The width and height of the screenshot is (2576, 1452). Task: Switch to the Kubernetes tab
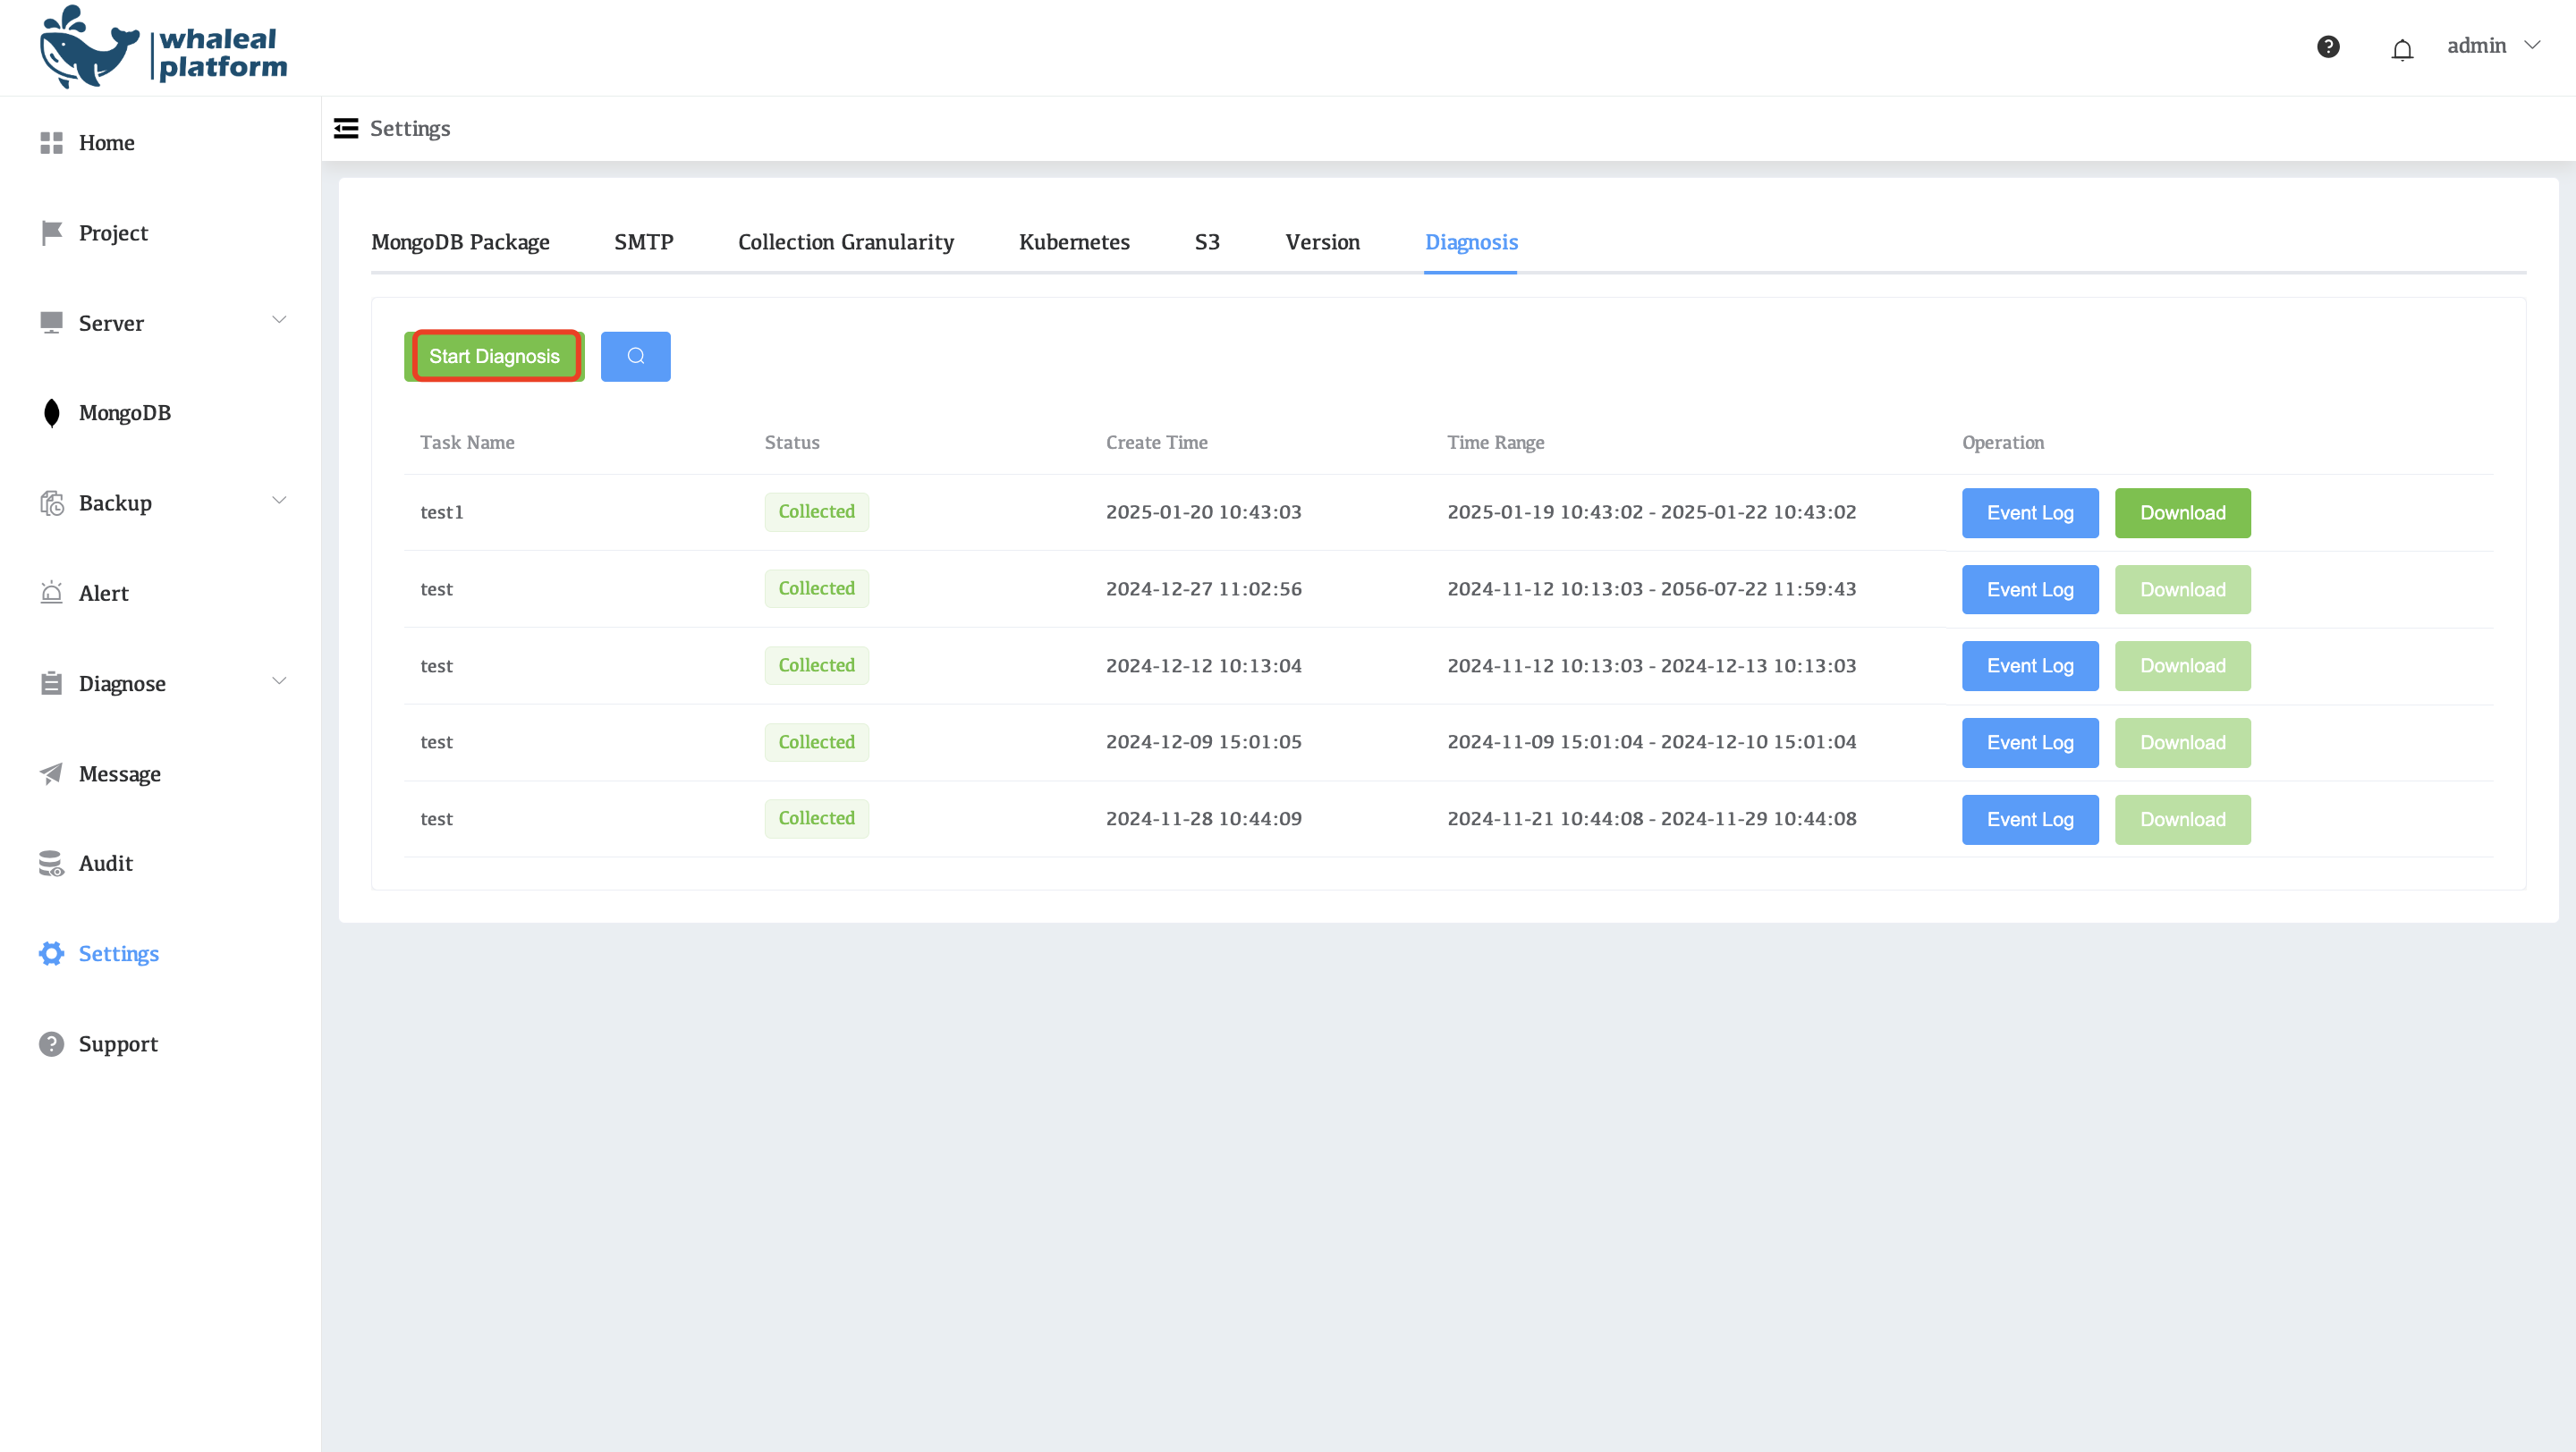(1074, 241)
